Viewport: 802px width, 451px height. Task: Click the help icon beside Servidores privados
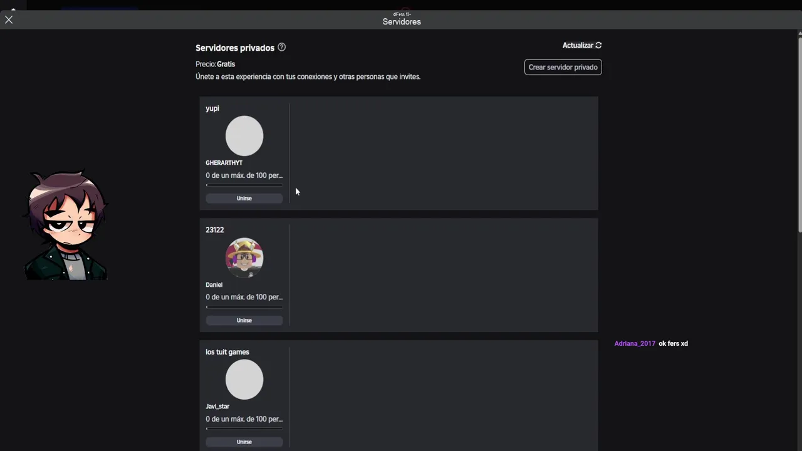pyautogui.click(x=281, y=47)
